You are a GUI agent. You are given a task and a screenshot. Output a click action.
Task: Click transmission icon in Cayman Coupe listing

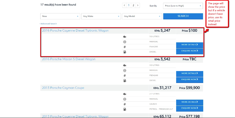125,99
